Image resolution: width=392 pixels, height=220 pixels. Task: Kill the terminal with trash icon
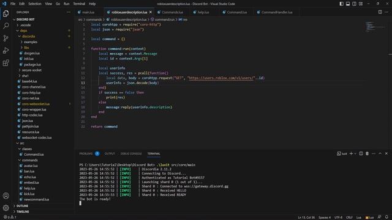(367, 153)
